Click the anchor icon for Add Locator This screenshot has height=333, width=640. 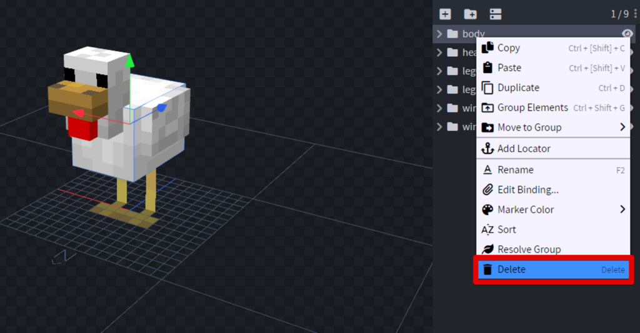[x=487, y=149]
